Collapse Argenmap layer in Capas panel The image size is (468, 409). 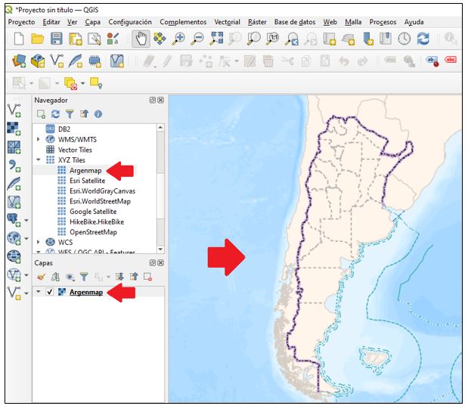click(39, 292)
